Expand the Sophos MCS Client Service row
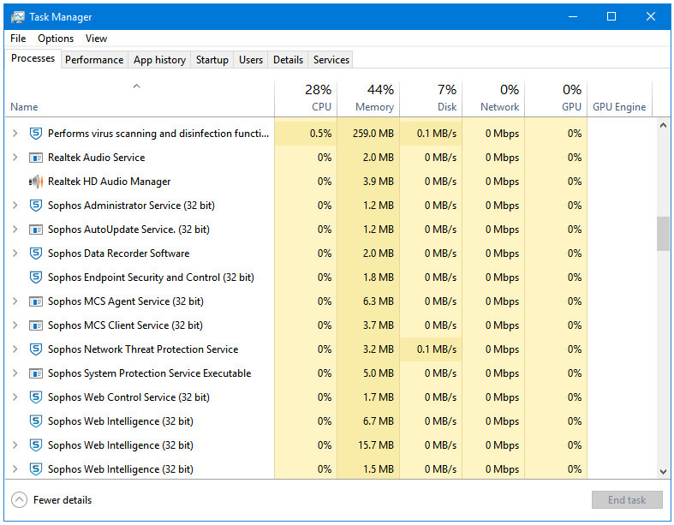Viewport: 674px width, 525px height. 15,325
